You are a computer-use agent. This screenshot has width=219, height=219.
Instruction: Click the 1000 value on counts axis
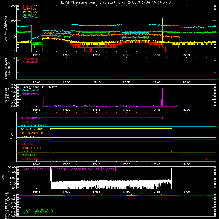12,6
